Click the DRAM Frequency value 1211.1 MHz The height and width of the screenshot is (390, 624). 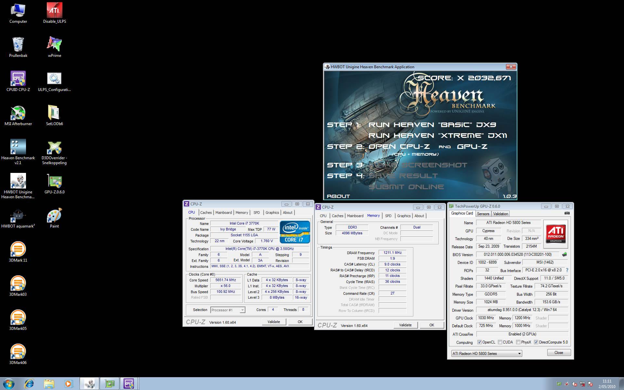coord(393,253)
